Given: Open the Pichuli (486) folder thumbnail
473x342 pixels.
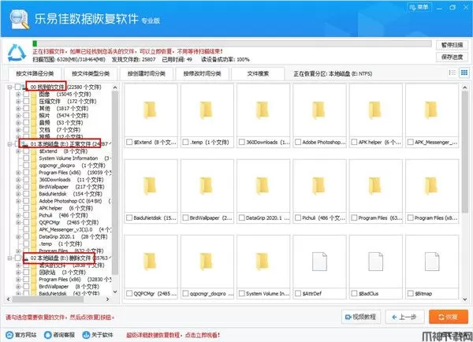Looking at the screenshot, I should click(318, 185).
